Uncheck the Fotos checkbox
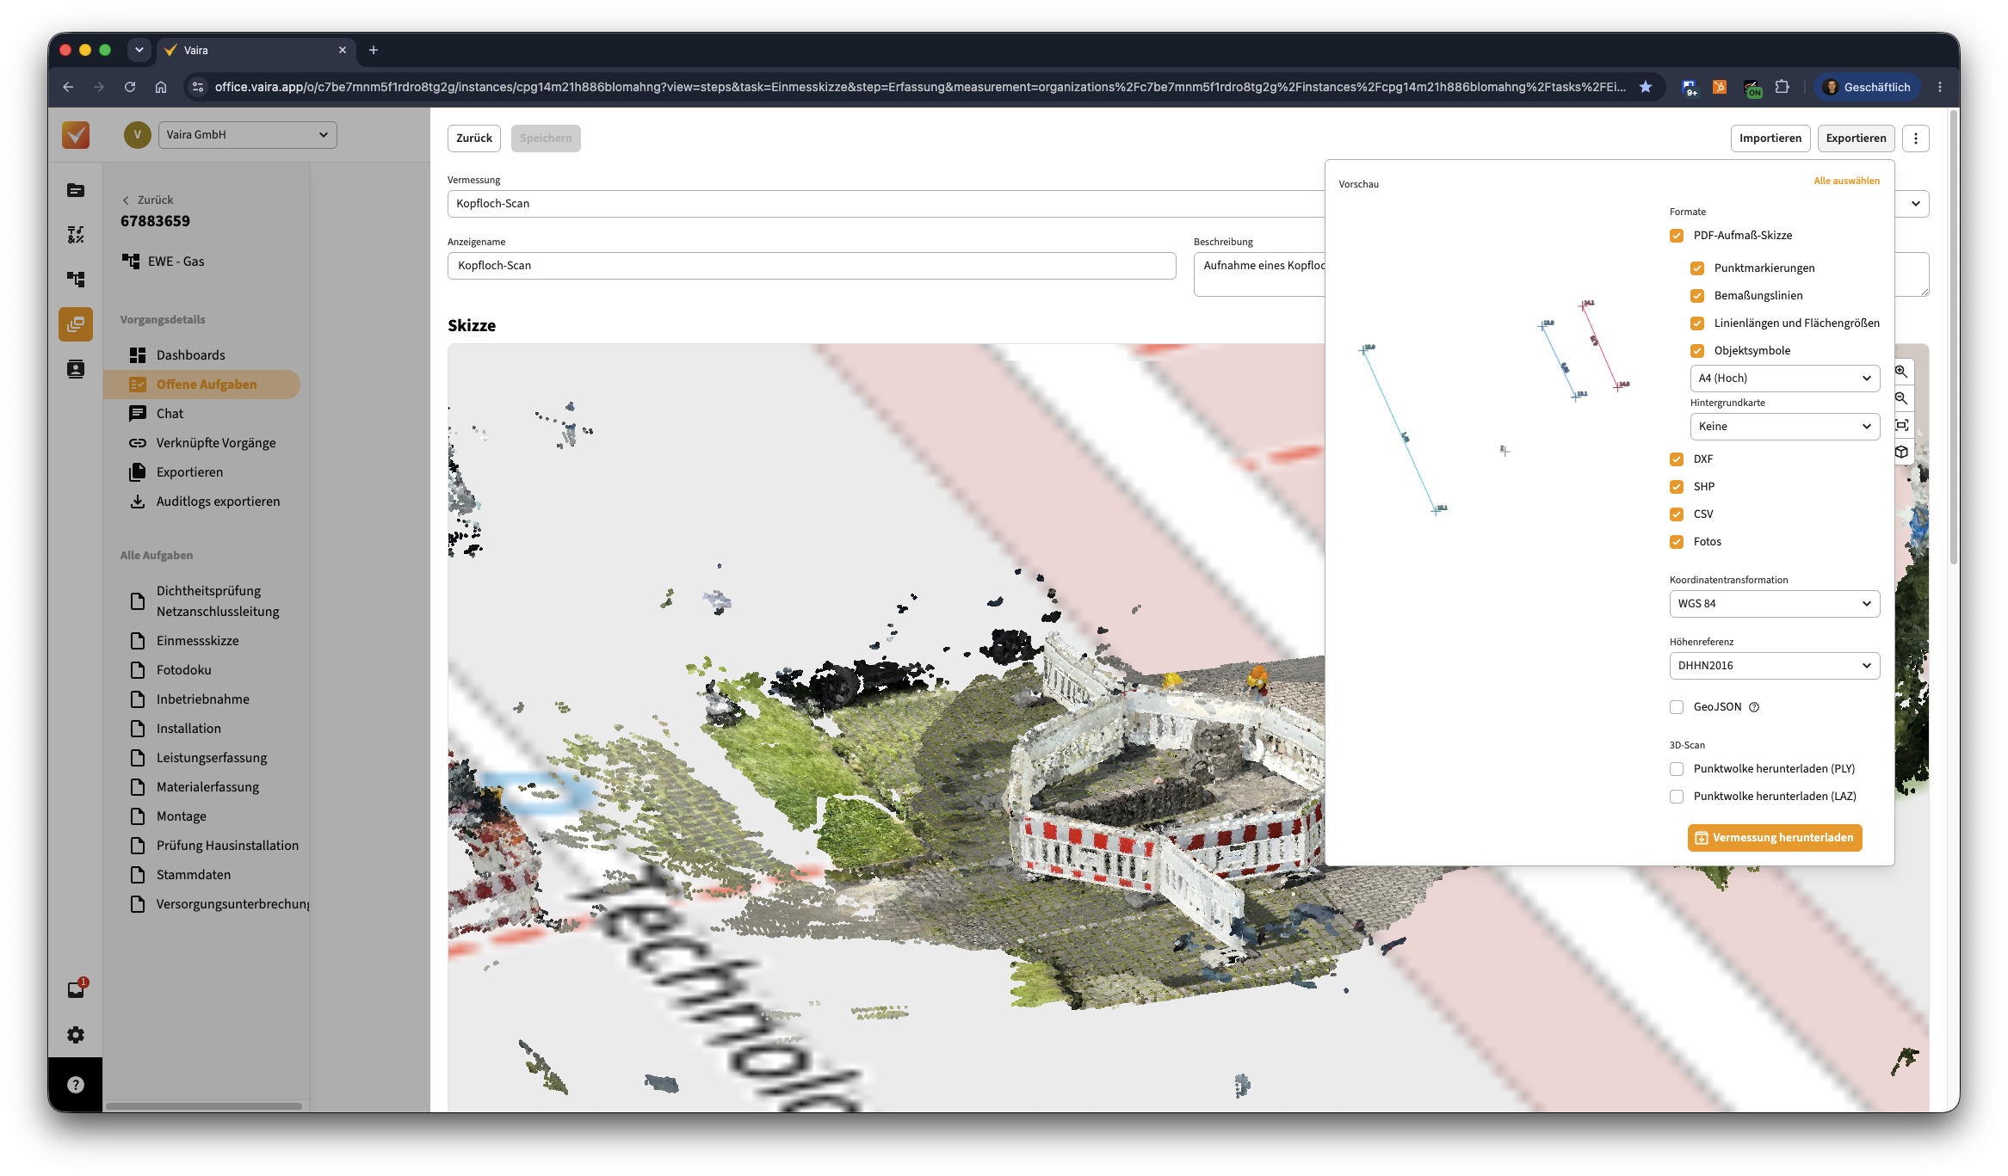This screenshot has width=2008, height=1176. click(x=1677, y=542)
